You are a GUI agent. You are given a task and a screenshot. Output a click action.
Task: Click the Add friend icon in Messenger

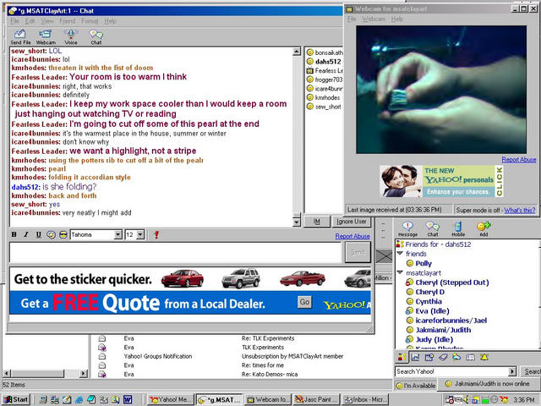(484, 229)
